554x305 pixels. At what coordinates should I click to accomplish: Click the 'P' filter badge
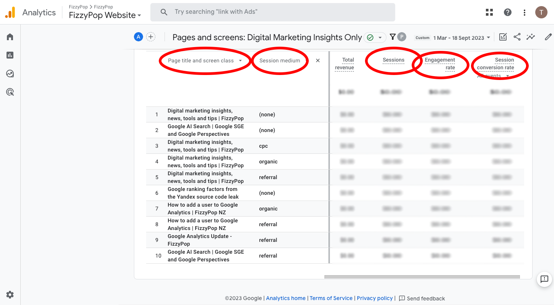[x=401, y=37]
